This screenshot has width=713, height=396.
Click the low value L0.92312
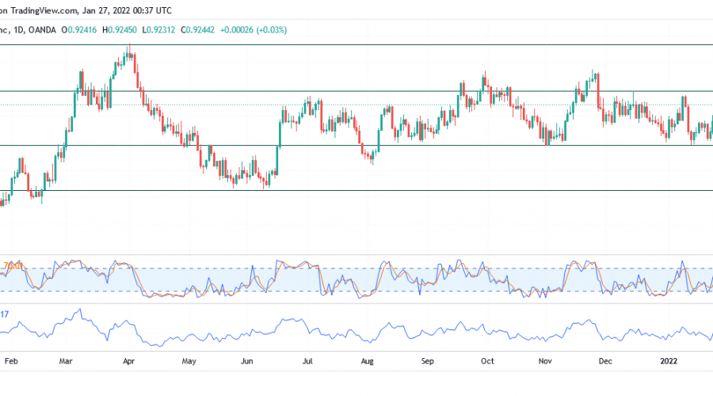tap(158, 30)
